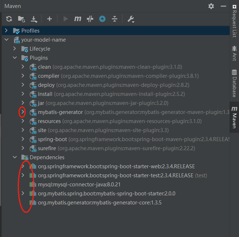Click the Profiles folder icon

(16, 31)
